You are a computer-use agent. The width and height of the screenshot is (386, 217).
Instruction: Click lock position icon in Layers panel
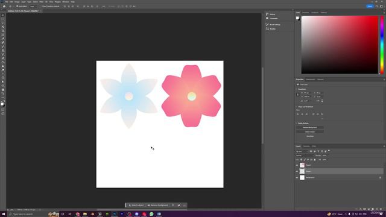pyautogui.click(x=308, y=160)
